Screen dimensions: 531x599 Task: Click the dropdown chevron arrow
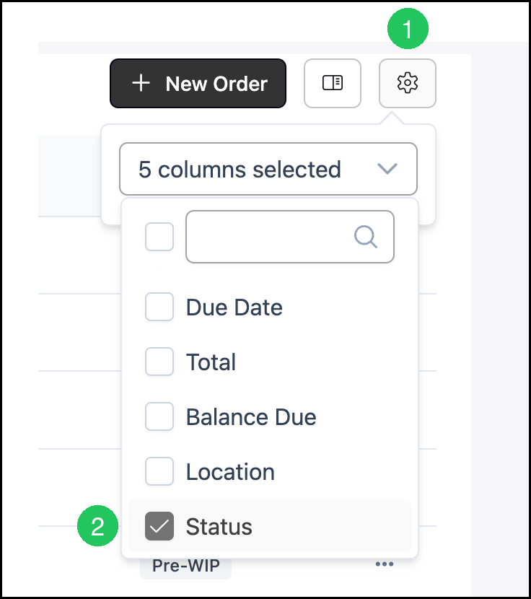click(x=387, y=168)
